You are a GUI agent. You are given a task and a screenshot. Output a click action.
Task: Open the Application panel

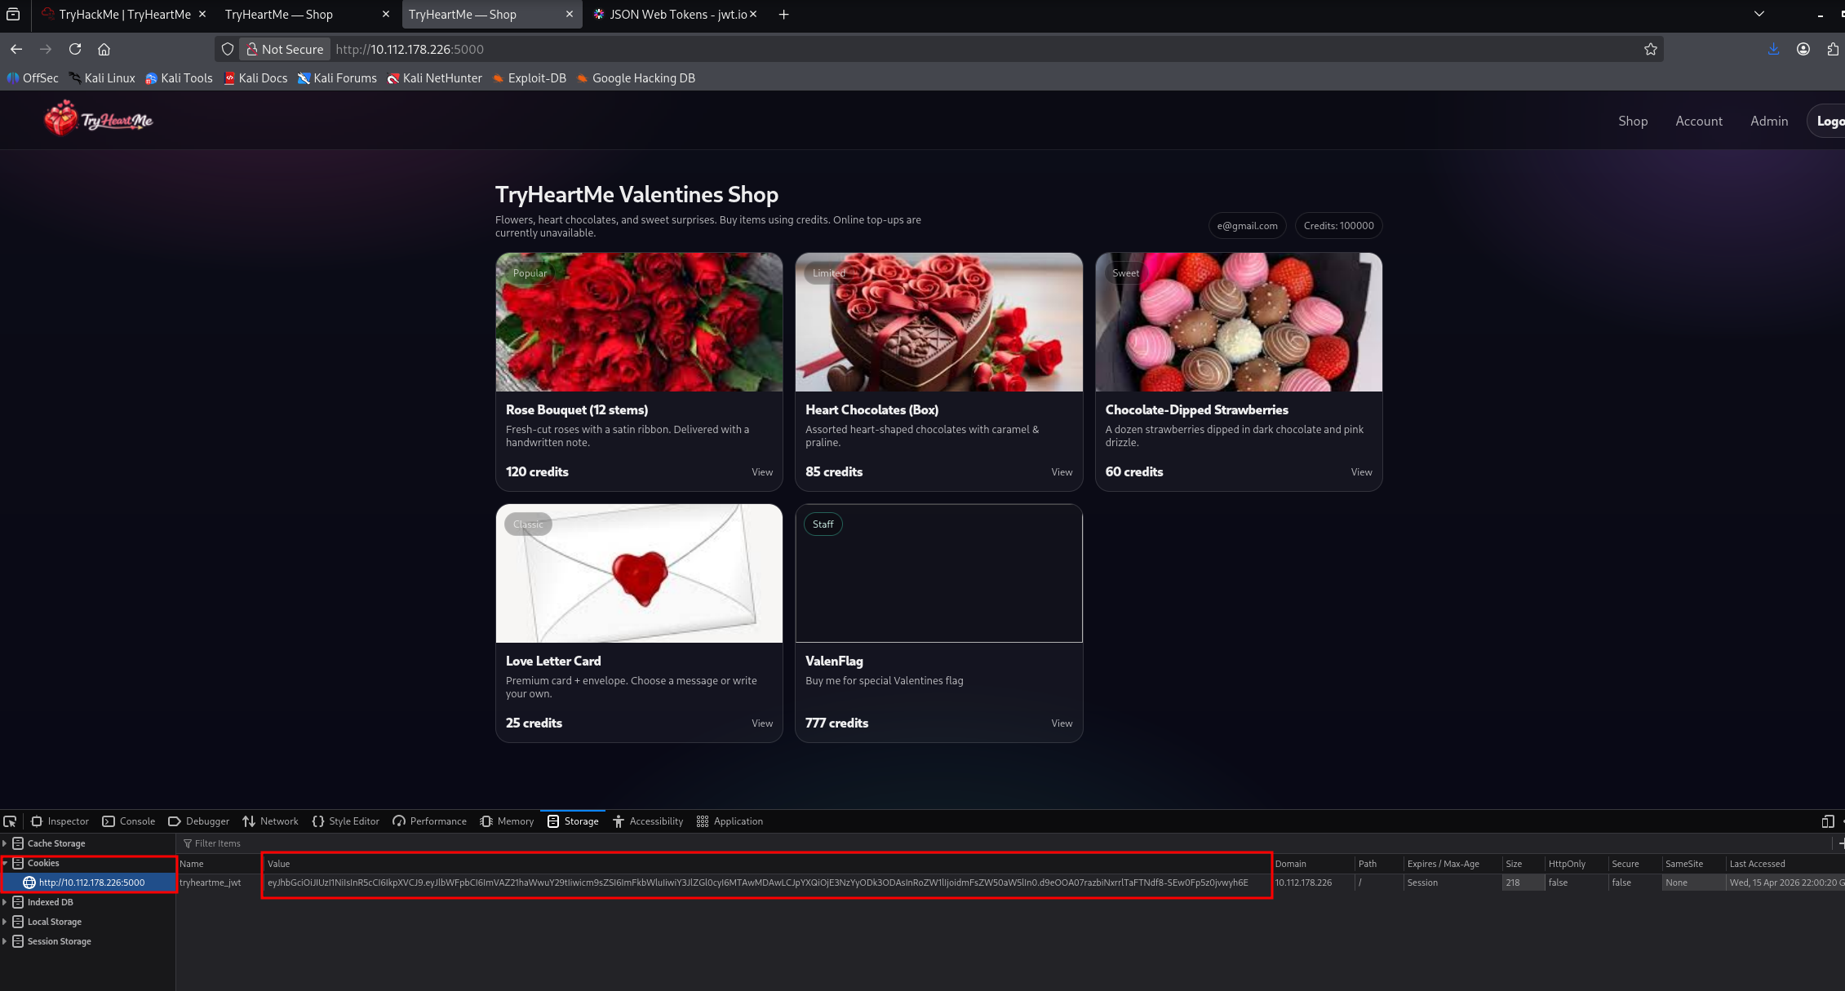730,821
